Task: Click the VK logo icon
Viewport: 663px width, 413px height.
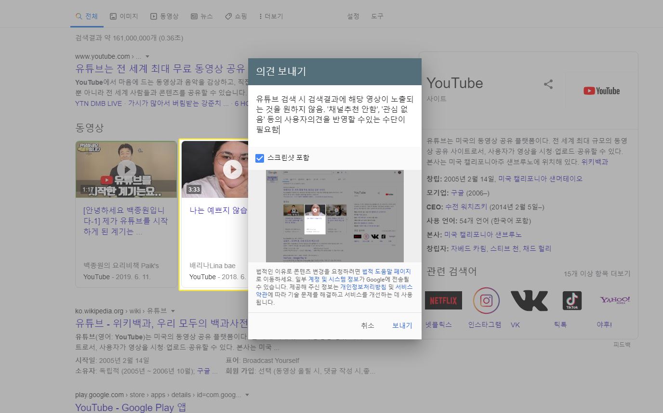Action: [529, 301]
